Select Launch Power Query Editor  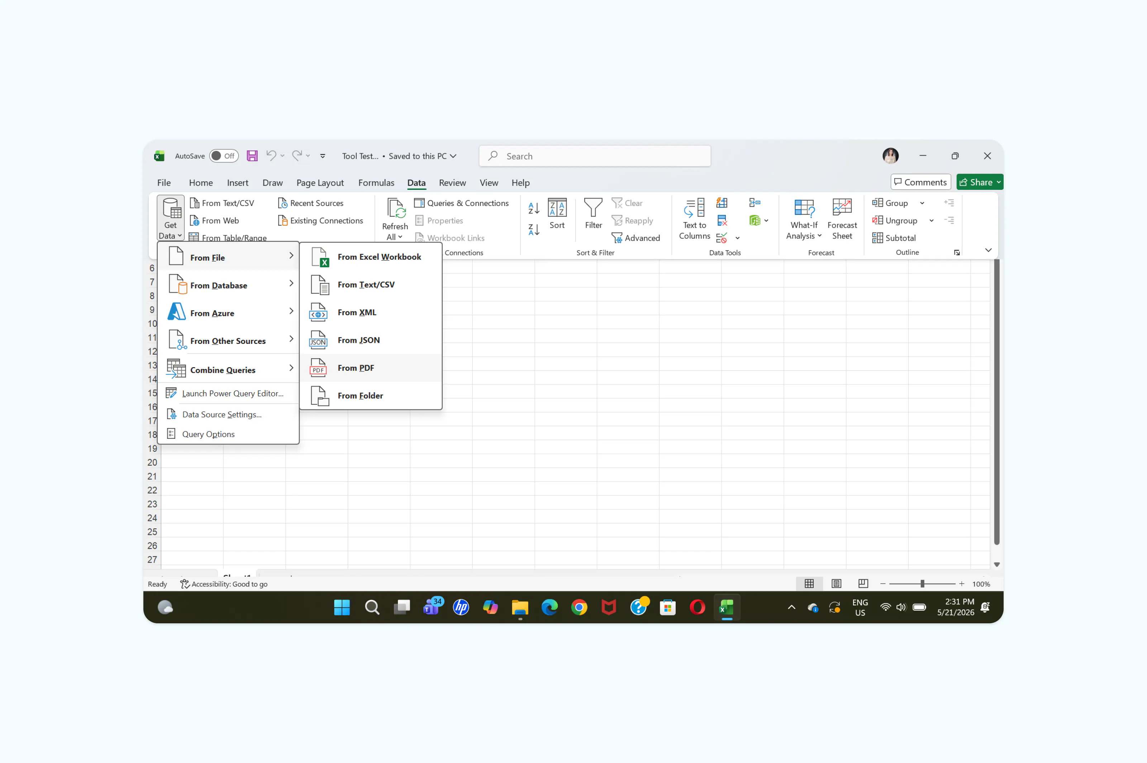(228, 393)
